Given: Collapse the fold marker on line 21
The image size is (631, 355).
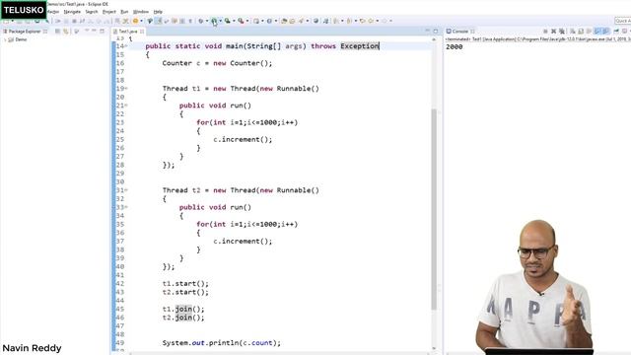Looking at the screenshot, I should (126, 106).
